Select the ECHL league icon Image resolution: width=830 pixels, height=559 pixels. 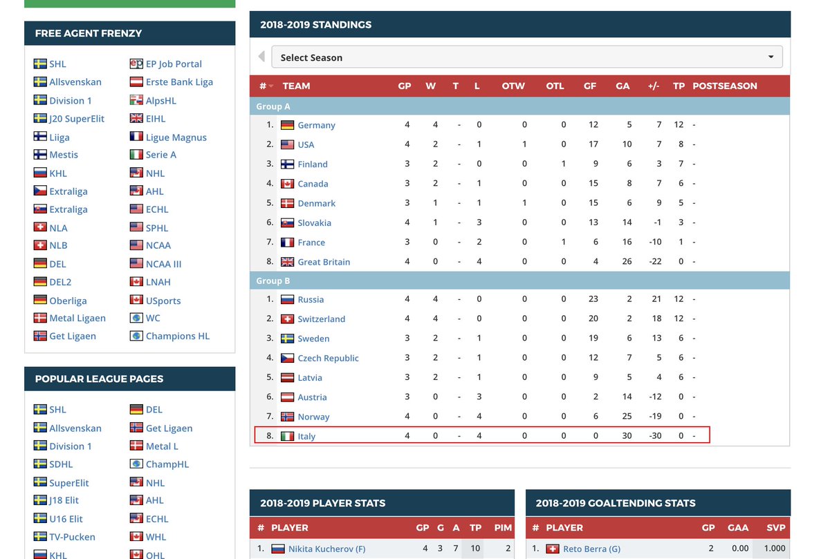136,209
